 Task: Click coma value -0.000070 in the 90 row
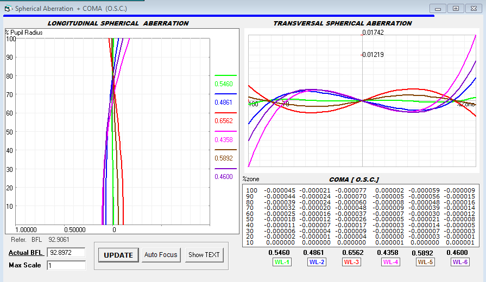pos(351,196)
